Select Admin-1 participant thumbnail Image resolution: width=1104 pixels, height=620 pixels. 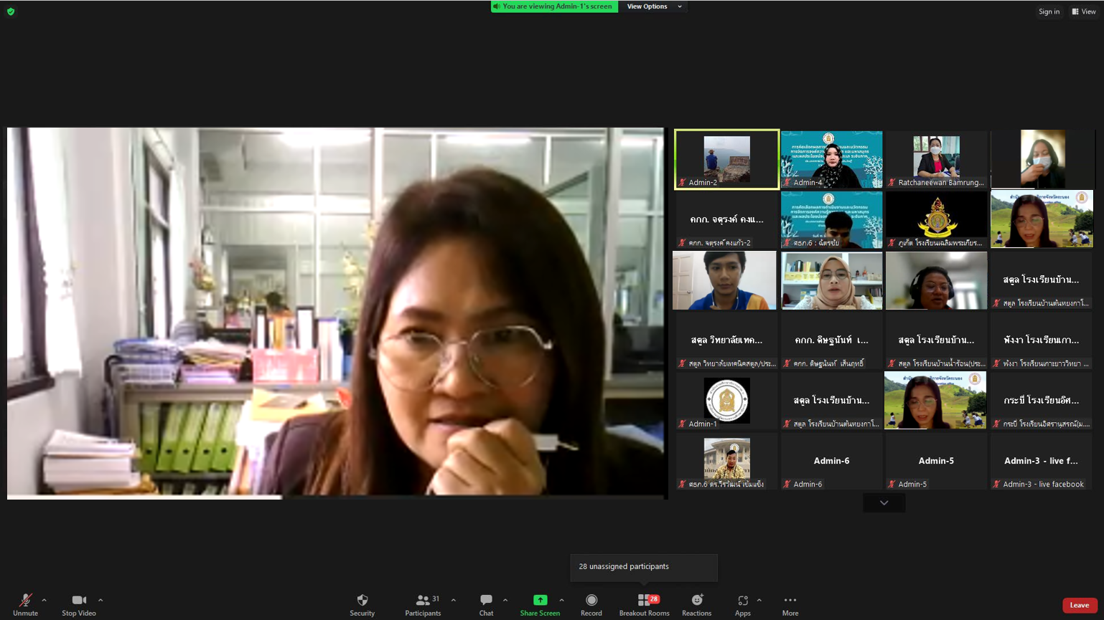tap(726, 400)
